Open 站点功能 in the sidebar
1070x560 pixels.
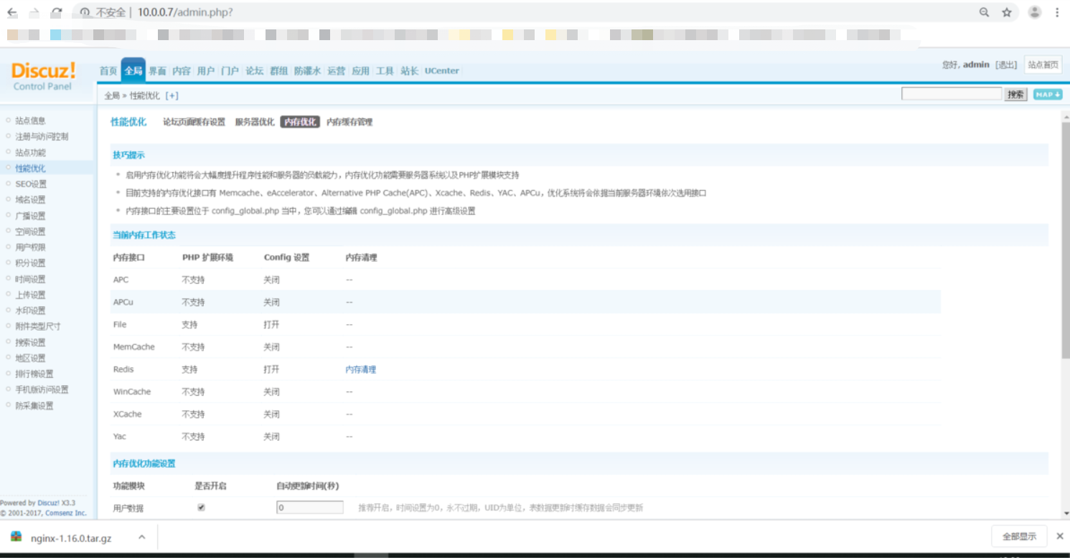point(30,153)
